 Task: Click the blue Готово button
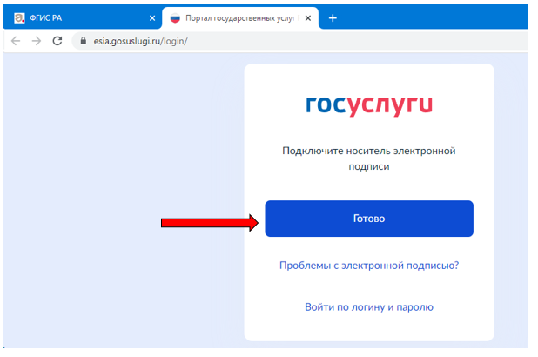(369, 219)
